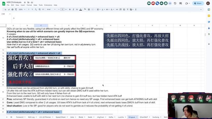Click the Share button
Image resolution: width=212 pixels, height=119 pixels.
point(198,3)
